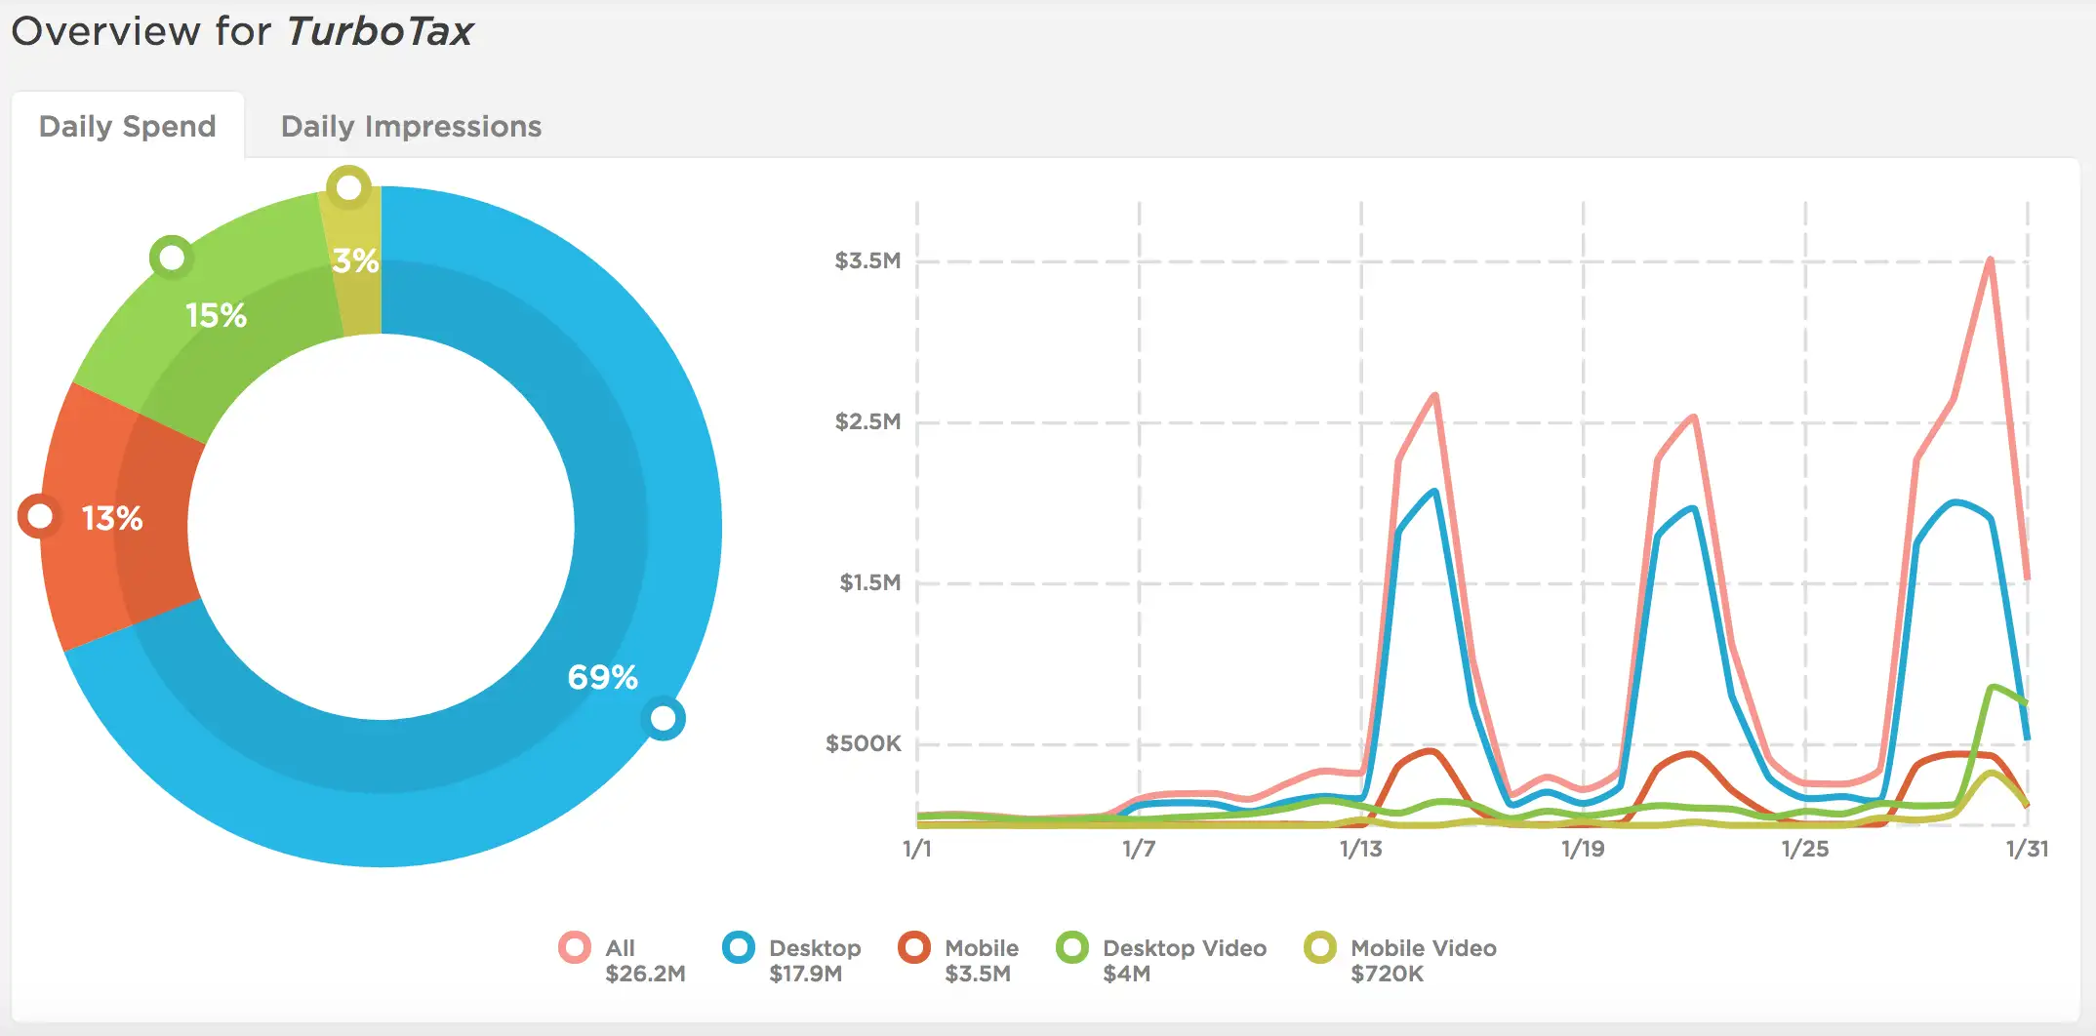Toggle the Desktop Video legend circle
Viewport: 2096px width, 1036px height.
tap(1072, 947)
